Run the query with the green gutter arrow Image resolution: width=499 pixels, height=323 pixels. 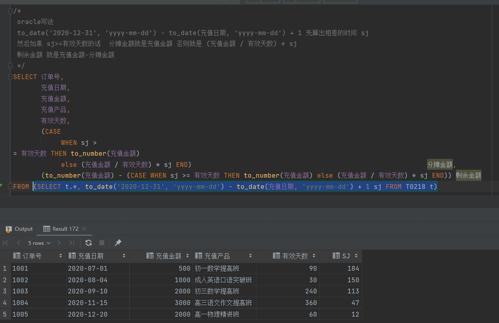[x=2, y=184]
